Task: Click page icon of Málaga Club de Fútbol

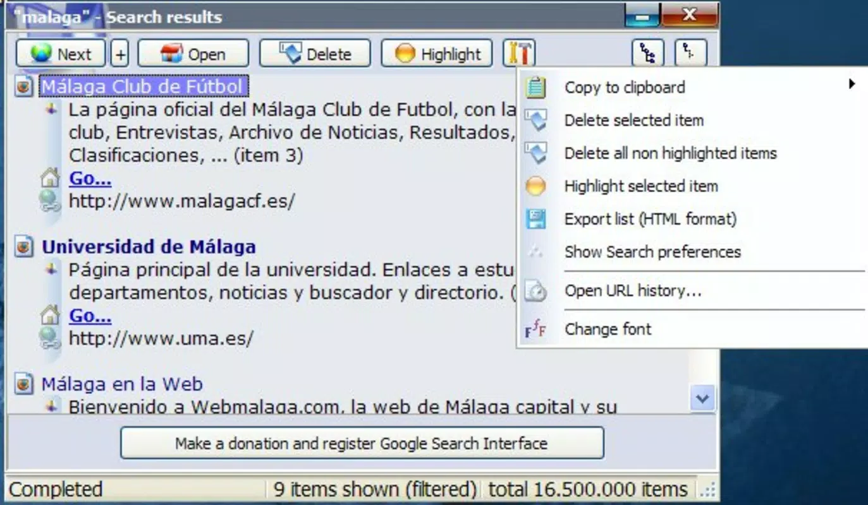Action: point(23,87)
